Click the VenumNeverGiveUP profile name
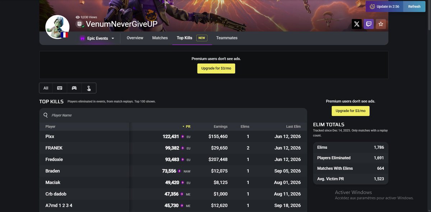This screenshot has height=212, width=431. coord(122,24)
